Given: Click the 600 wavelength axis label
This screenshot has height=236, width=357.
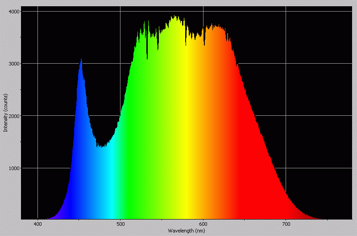Looking at the screenshot, I should (203, 224).
